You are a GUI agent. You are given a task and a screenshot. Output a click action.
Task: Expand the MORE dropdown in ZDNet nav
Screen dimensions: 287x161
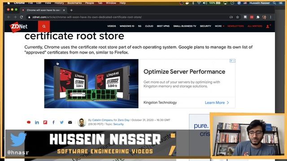click(x=219, y=26)
